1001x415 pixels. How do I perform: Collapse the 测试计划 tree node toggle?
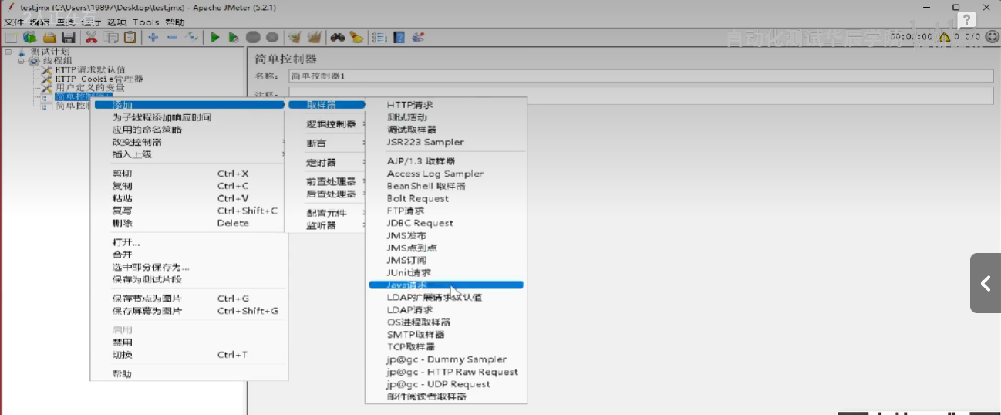point(8,52)
